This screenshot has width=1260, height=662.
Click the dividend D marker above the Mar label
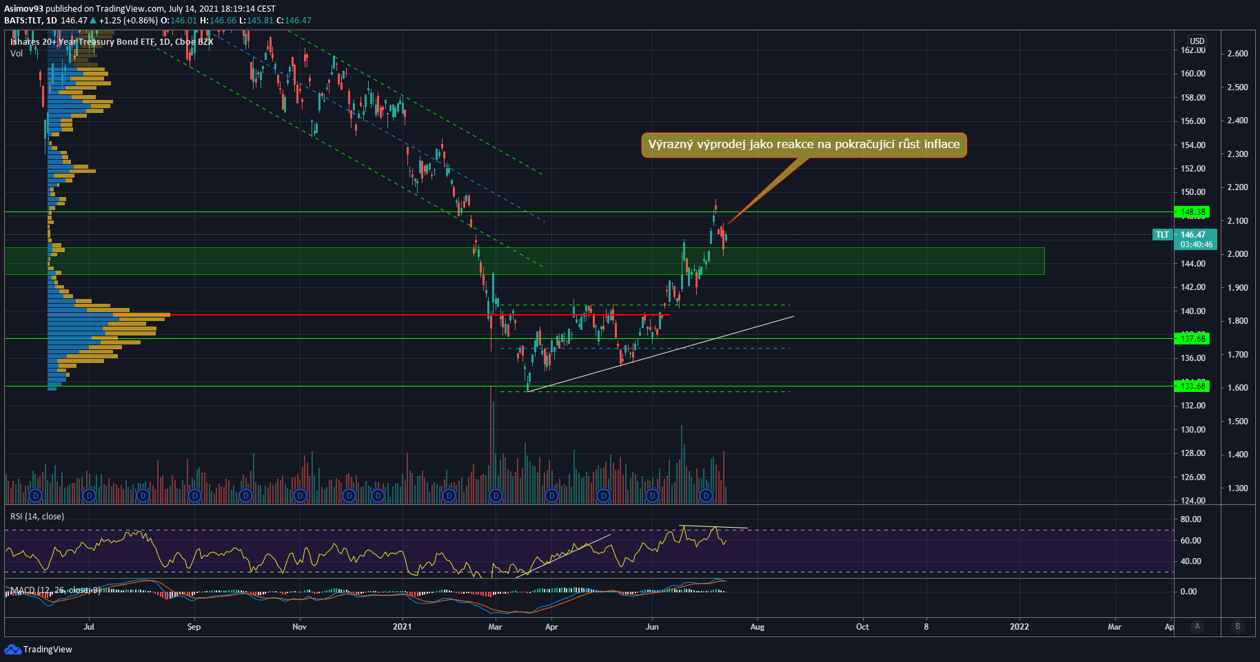point(496,495)
